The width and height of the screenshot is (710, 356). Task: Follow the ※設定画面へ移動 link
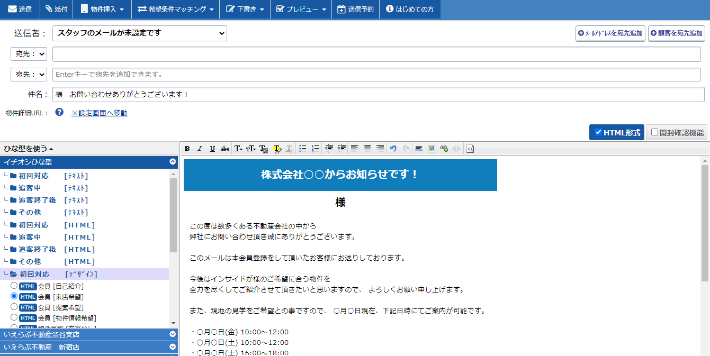99,113
